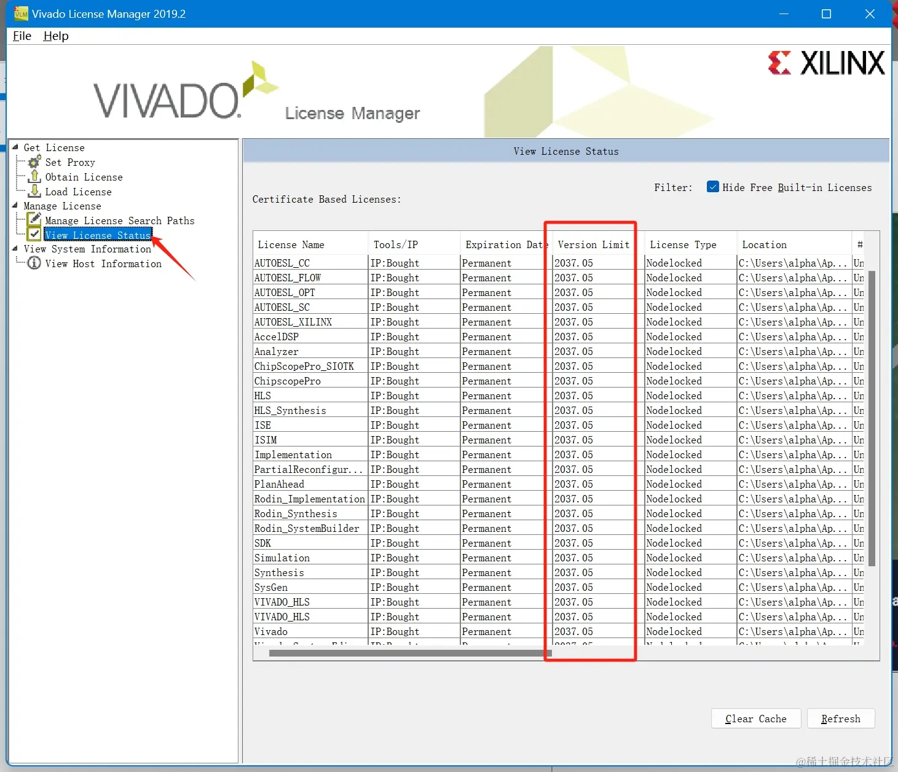Click the Clear Cache button
This screenshot has height=772, width=898.
point(756,719)
